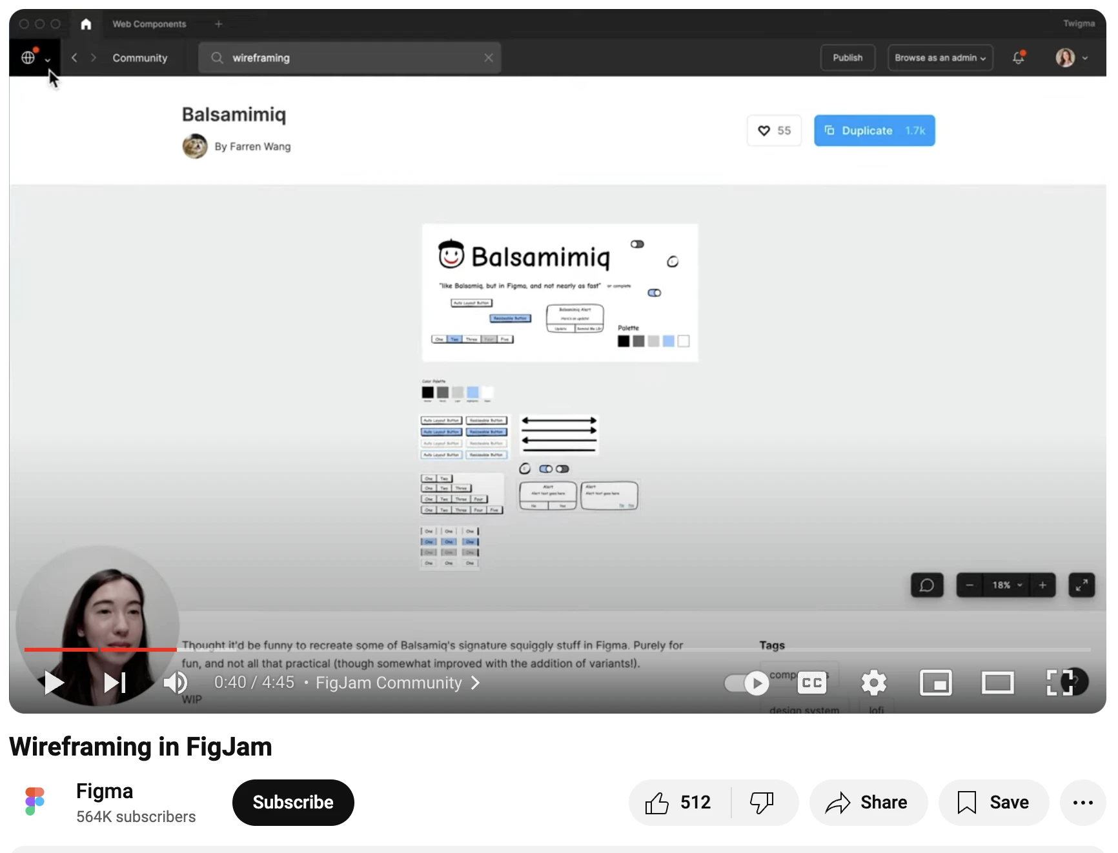Share the Wireframing in FigJam video
The height and width of the screenshot is (853, 1118).
click(x=868, y=802)
